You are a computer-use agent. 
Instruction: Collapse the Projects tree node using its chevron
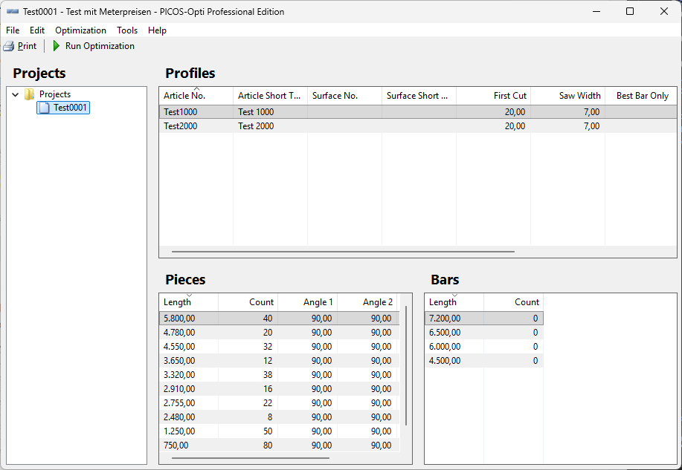coord(14,94)
